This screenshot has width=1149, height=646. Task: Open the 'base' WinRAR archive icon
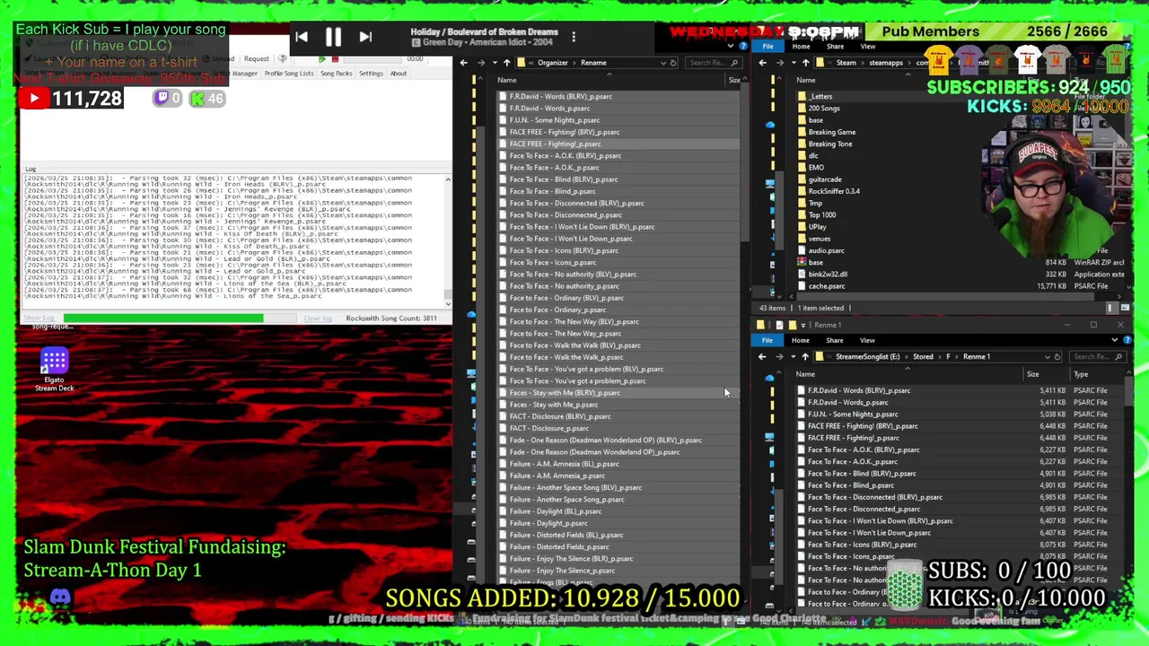802,262
